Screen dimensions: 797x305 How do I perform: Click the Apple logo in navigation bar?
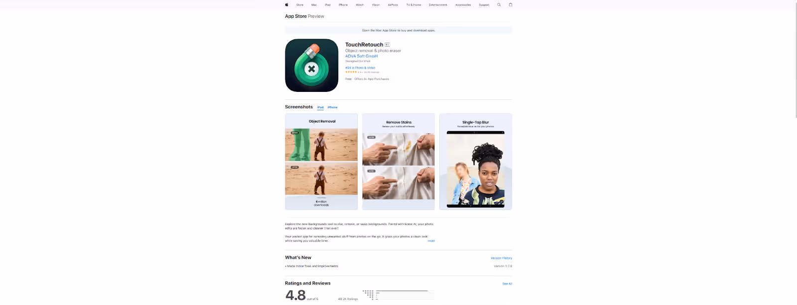(286, 4)
